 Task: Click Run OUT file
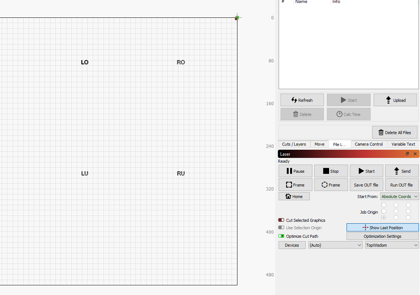coord(402,185)
